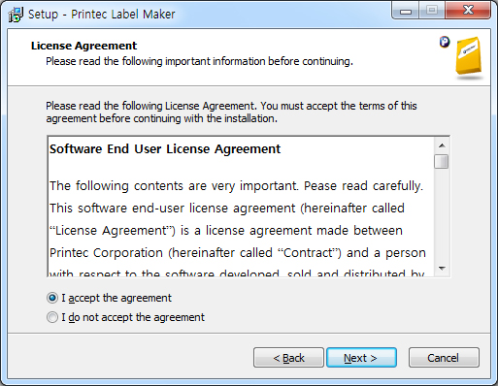Screen dimensions: 498x386
Task: Click the license scrollbar down arrow
Action: 442,269
